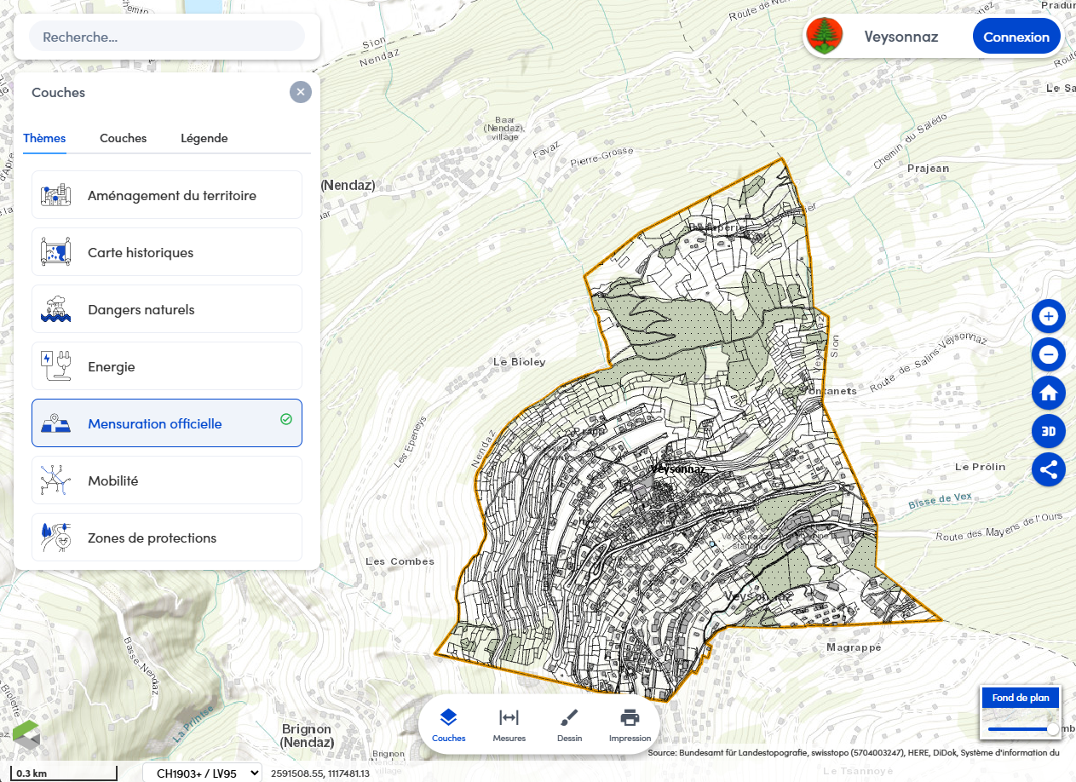Screen dimensions: 1076x782
Task: Click the Les Combes map label
Action: pyautogui.click(x=400, y=561)
